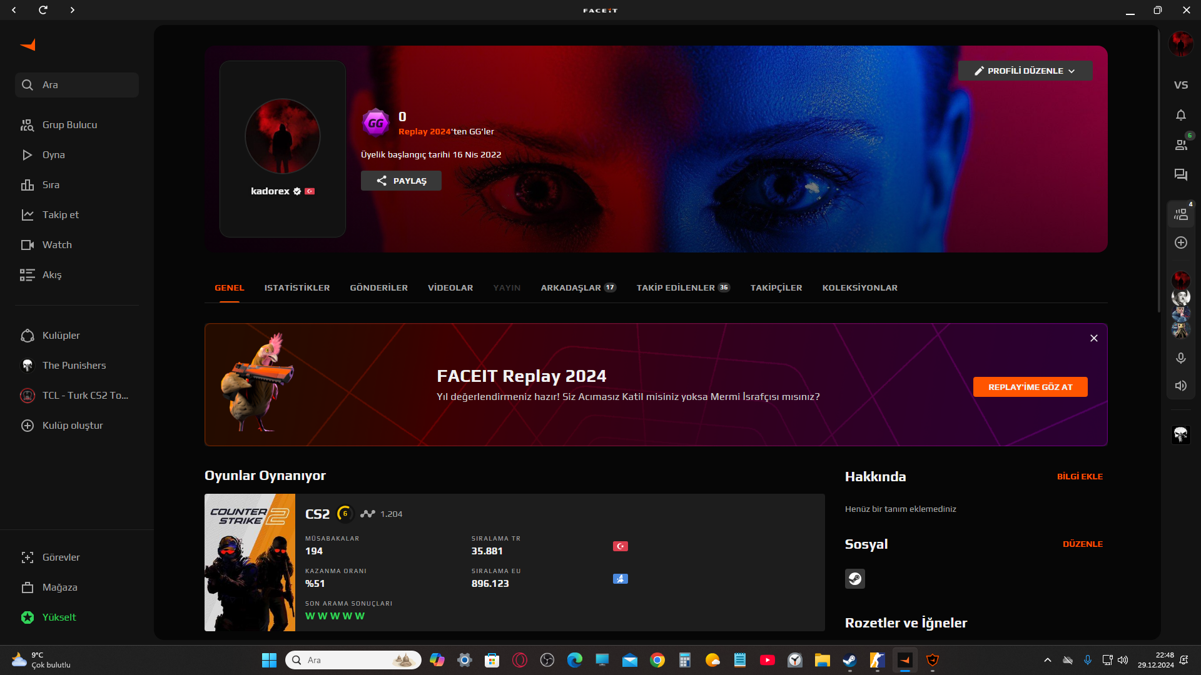Open the party group icon
The image size is (1201, 675).
tap(1180, 214)
